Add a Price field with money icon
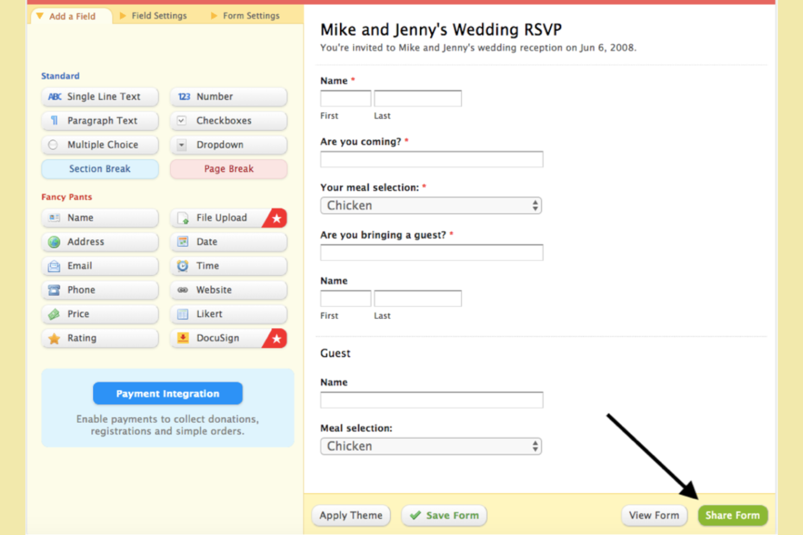Screen dimensions: 803x535 click(100, 314)
